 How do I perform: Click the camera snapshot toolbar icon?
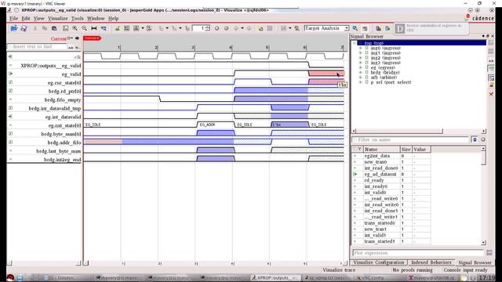click(x=54, y=28)
